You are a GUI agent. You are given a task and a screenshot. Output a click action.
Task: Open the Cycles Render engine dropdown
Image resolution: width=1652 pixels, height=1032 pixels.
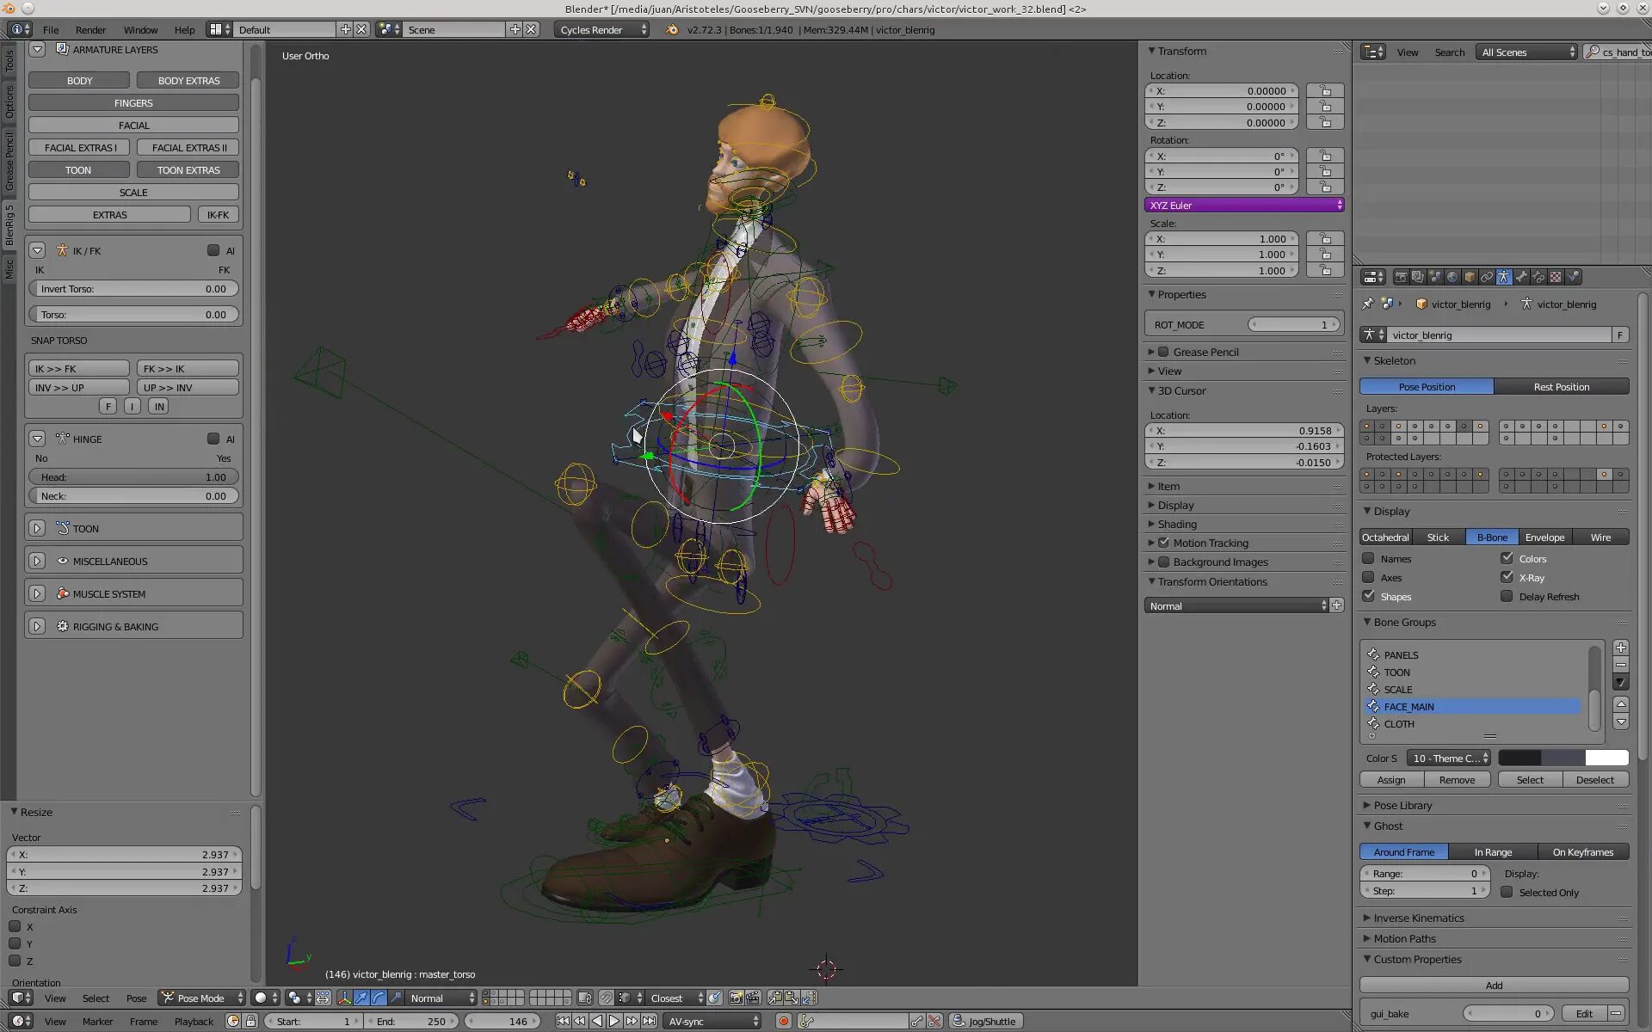(x=601, y=29)
